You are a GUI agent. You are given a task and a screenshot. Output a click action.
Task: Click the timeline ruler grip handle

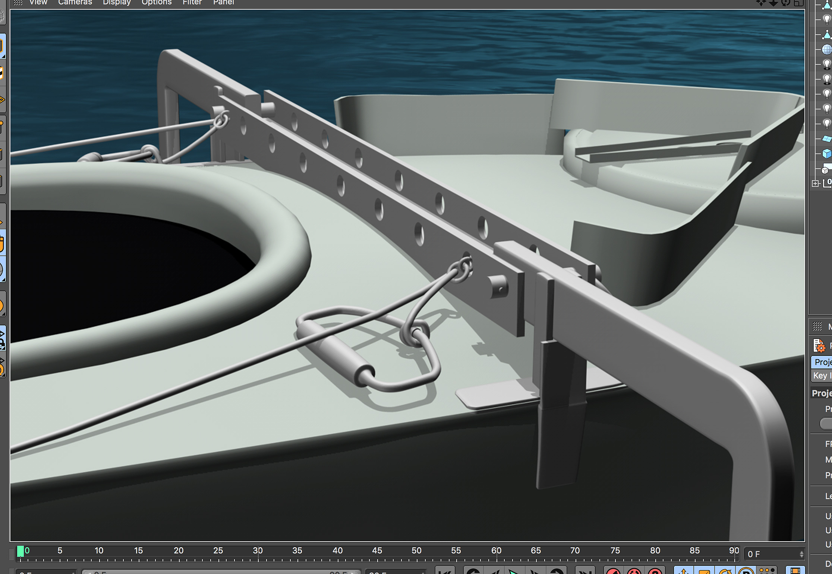[x=12, y=554]
